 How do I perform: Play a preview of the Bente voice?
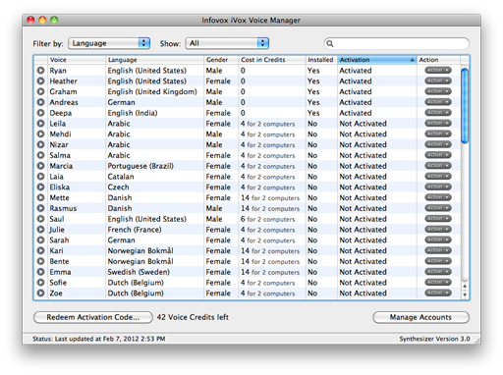[x=40, y=261]
